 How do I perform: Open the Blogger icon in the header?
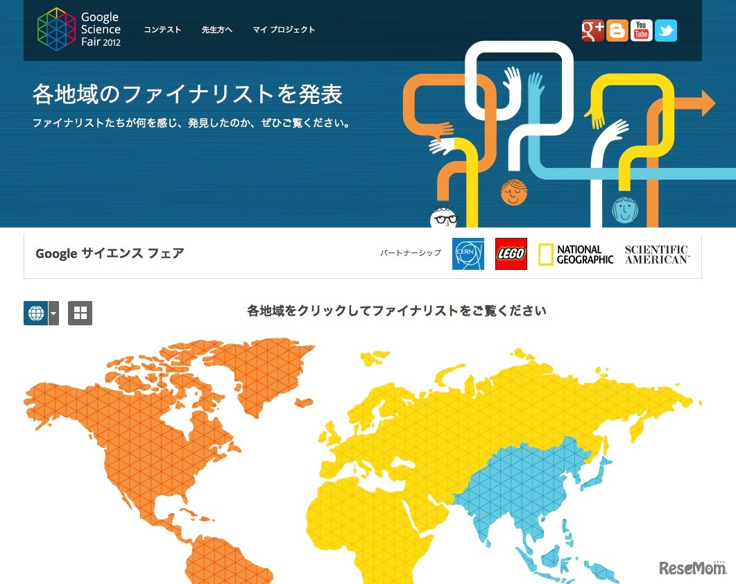tap(616, 31)
